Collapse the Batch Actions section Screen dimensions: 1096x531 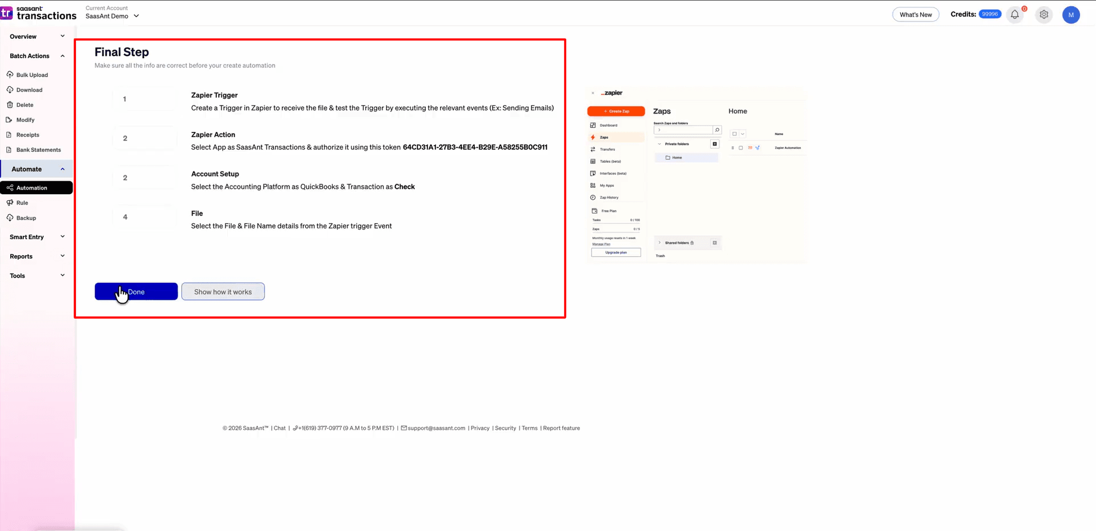(37, 56)
